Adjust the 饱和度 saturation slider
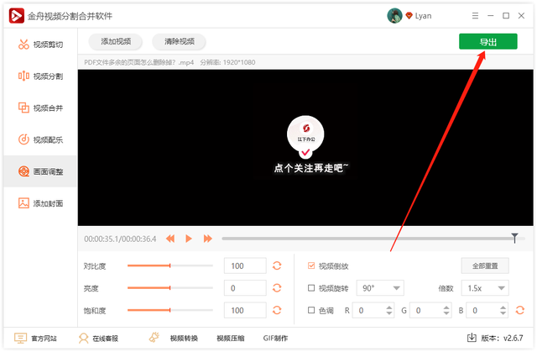537x352 pixels. (169, 310)
